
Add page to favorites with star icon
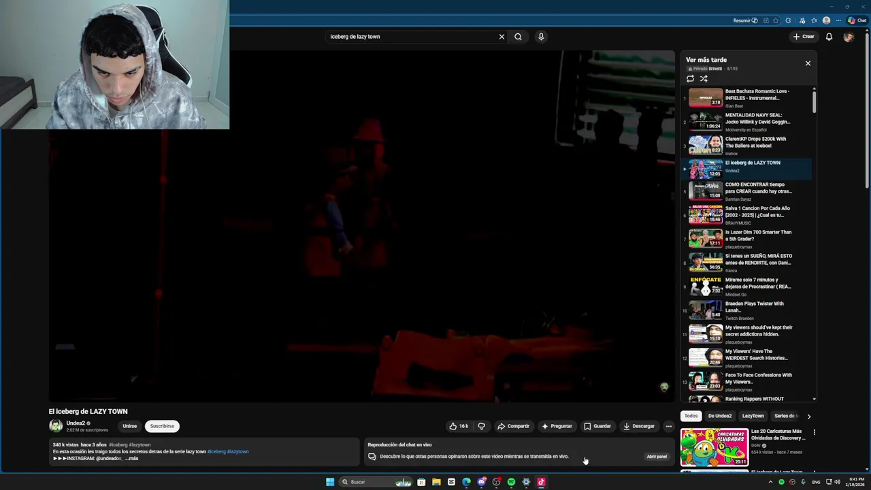[776, 20]
